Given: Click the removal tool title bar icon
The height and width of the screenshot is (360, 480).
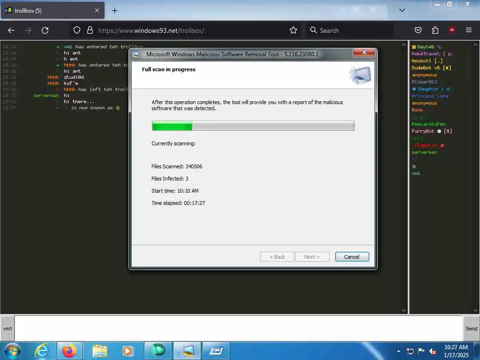Looking at the screenshot, I should coord(135,54).
